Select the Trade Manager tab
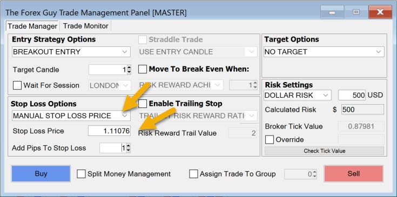The height and width of the screenshot is (197, 397). (32, 26)
